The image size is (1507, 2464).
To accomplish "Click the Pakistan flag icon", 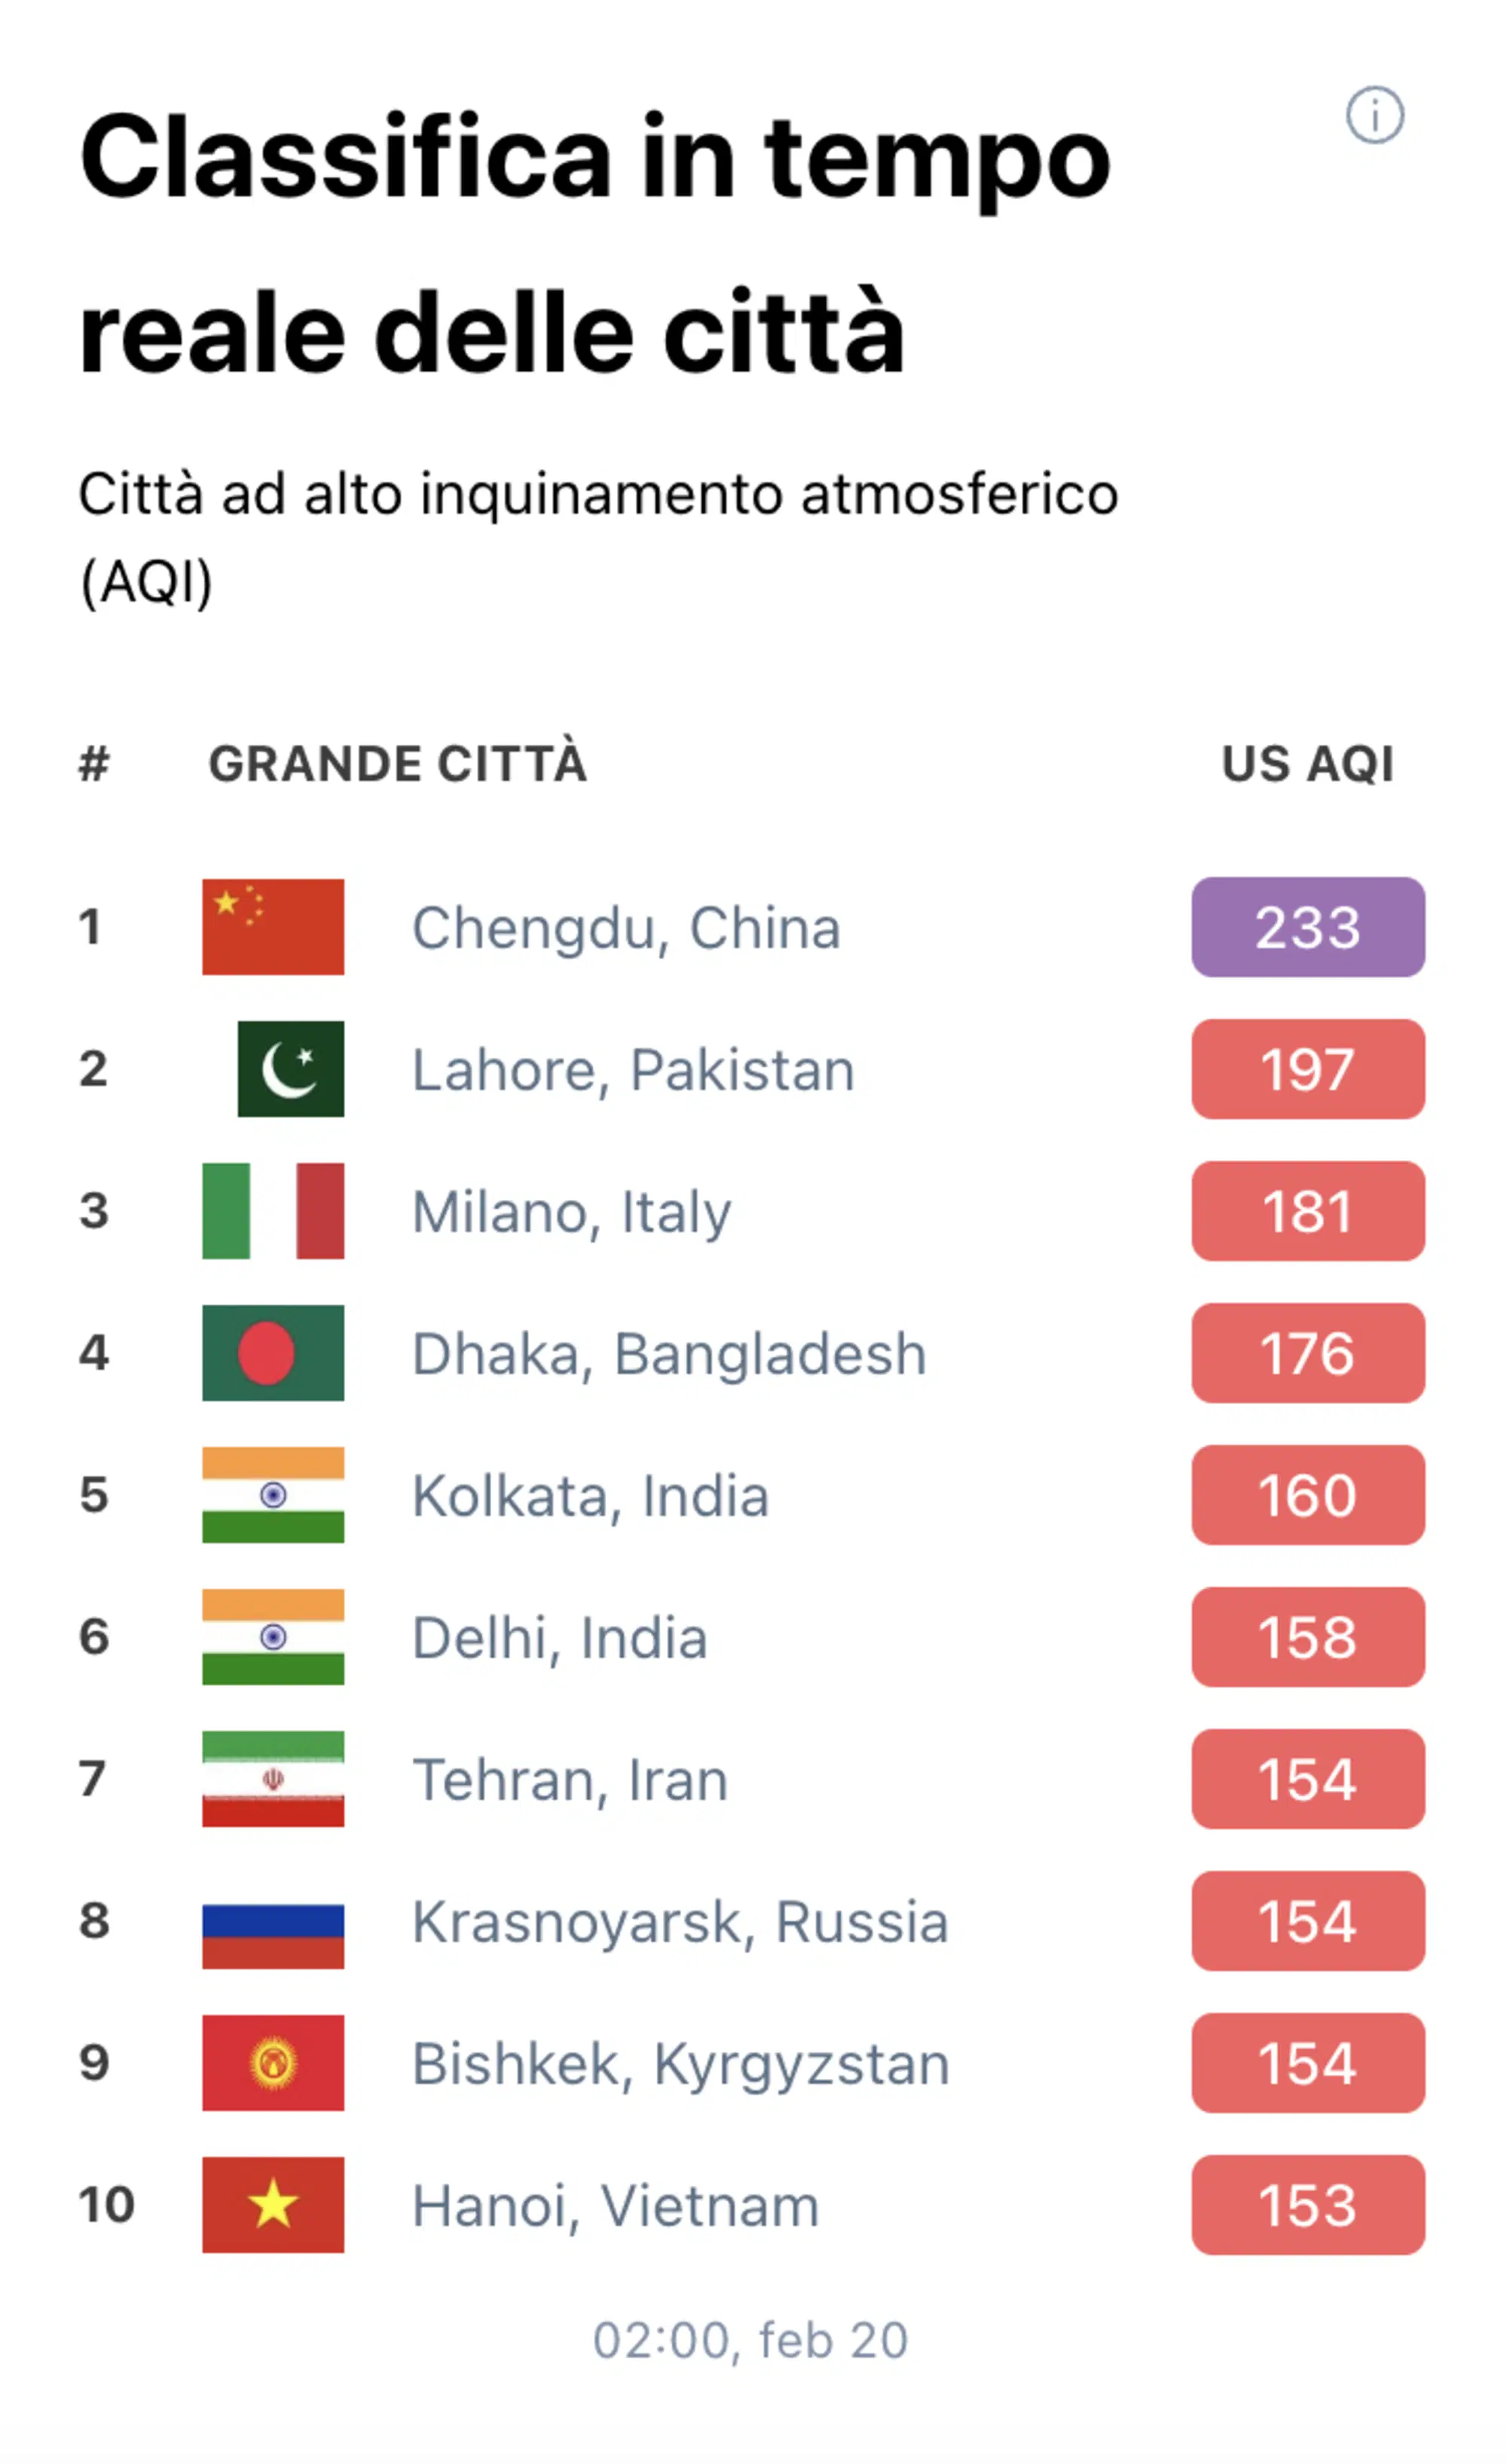I will 290,1069.
